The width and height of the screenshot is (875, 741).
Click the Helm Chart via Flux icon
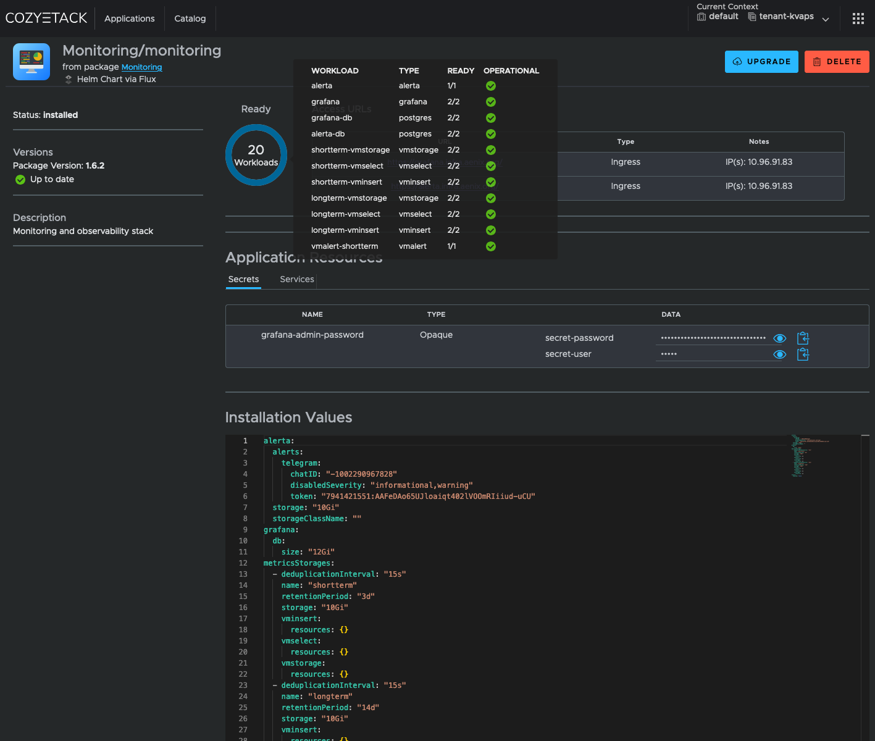[69, 80]
